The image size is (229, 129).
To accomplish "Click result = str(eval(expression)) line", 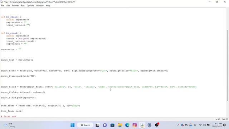I will pyautogui.click(x=26, y=38).
